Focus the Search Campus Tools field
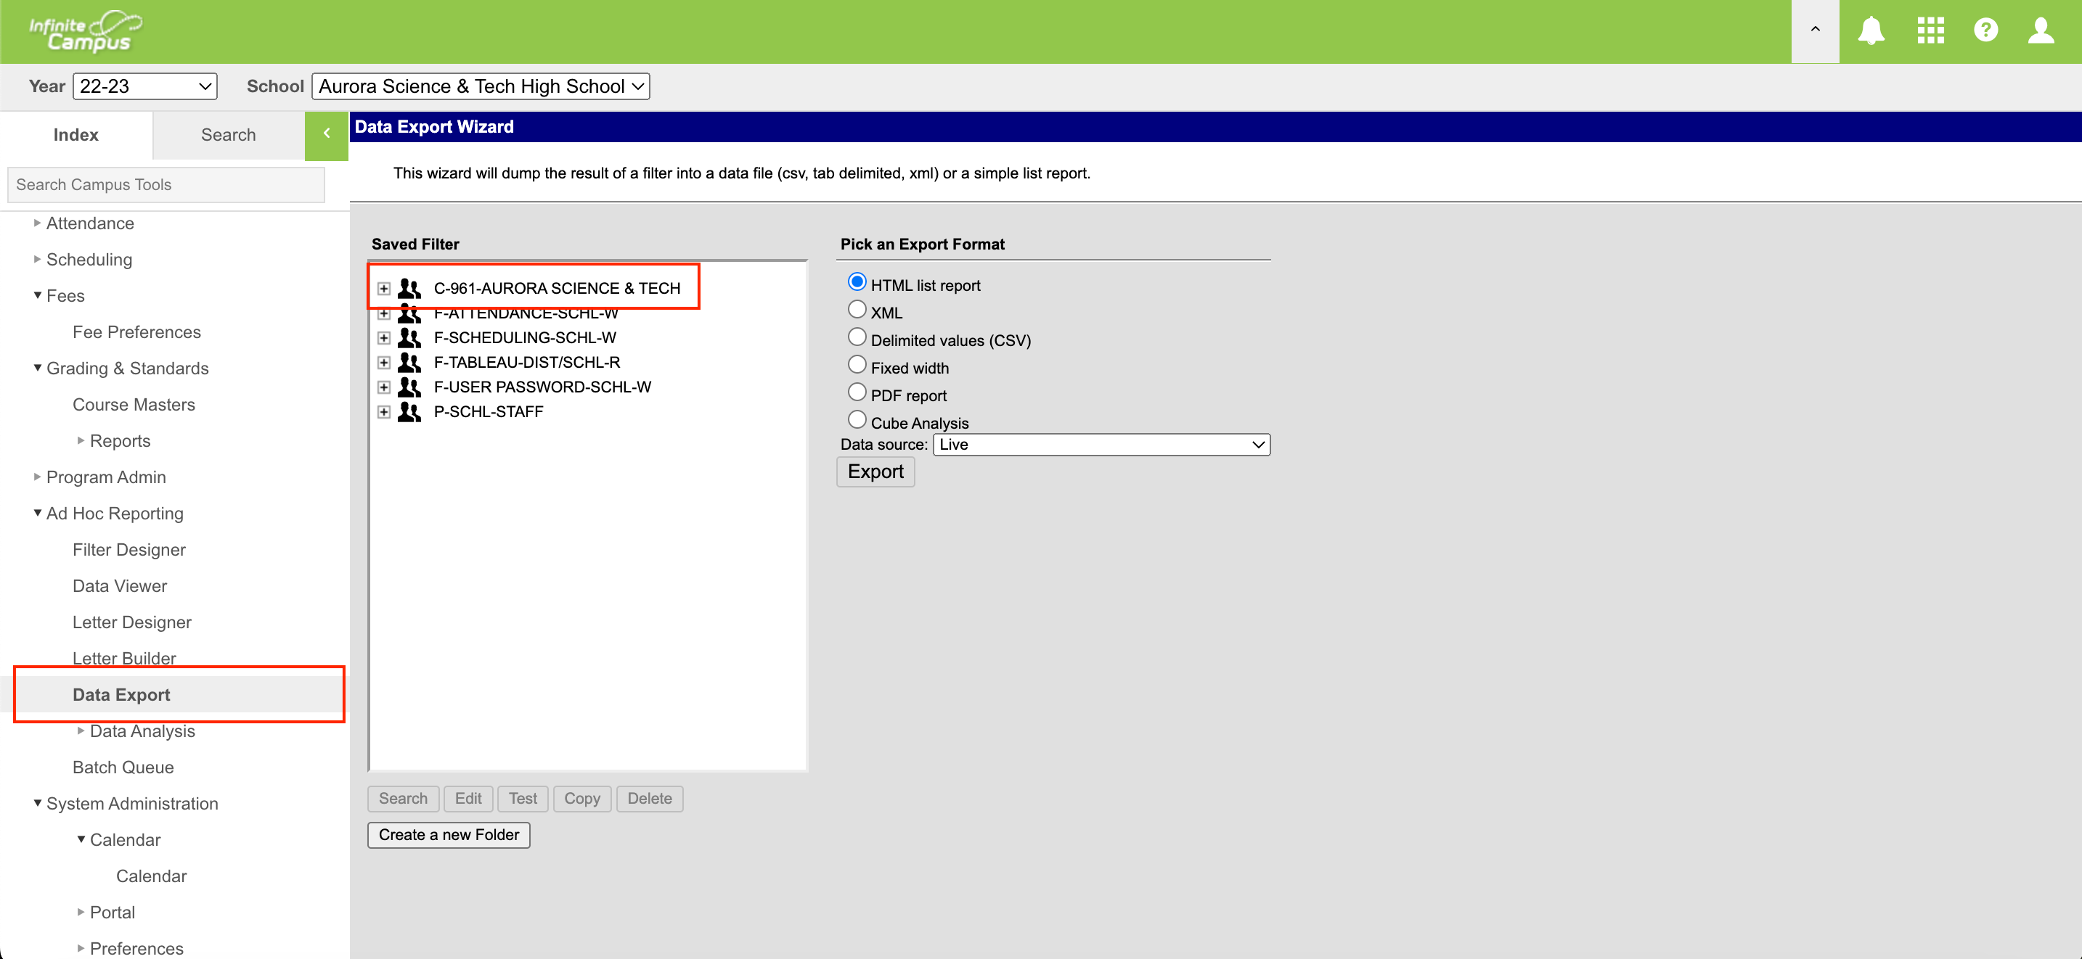2082x959 pixels. tap(166, 185)
